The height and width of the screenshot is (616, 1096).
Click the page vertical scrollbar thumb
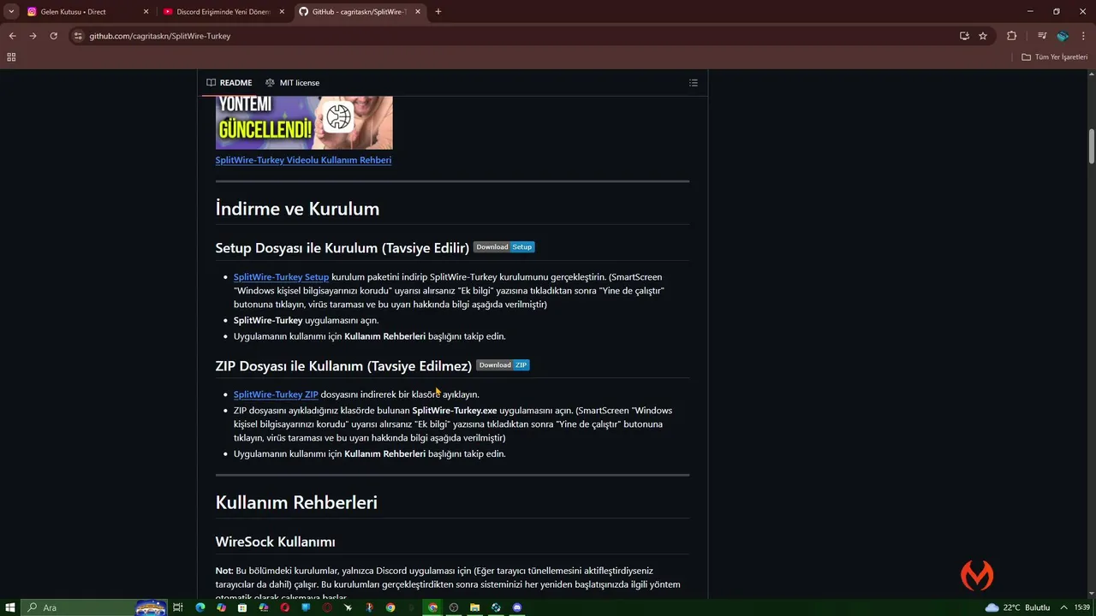tap(1092, 146)
